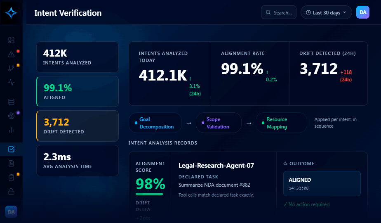The height and width of the screenshot is (223, 381).
Task: Open the database icon in the sidebar
Action: (11, 102)
